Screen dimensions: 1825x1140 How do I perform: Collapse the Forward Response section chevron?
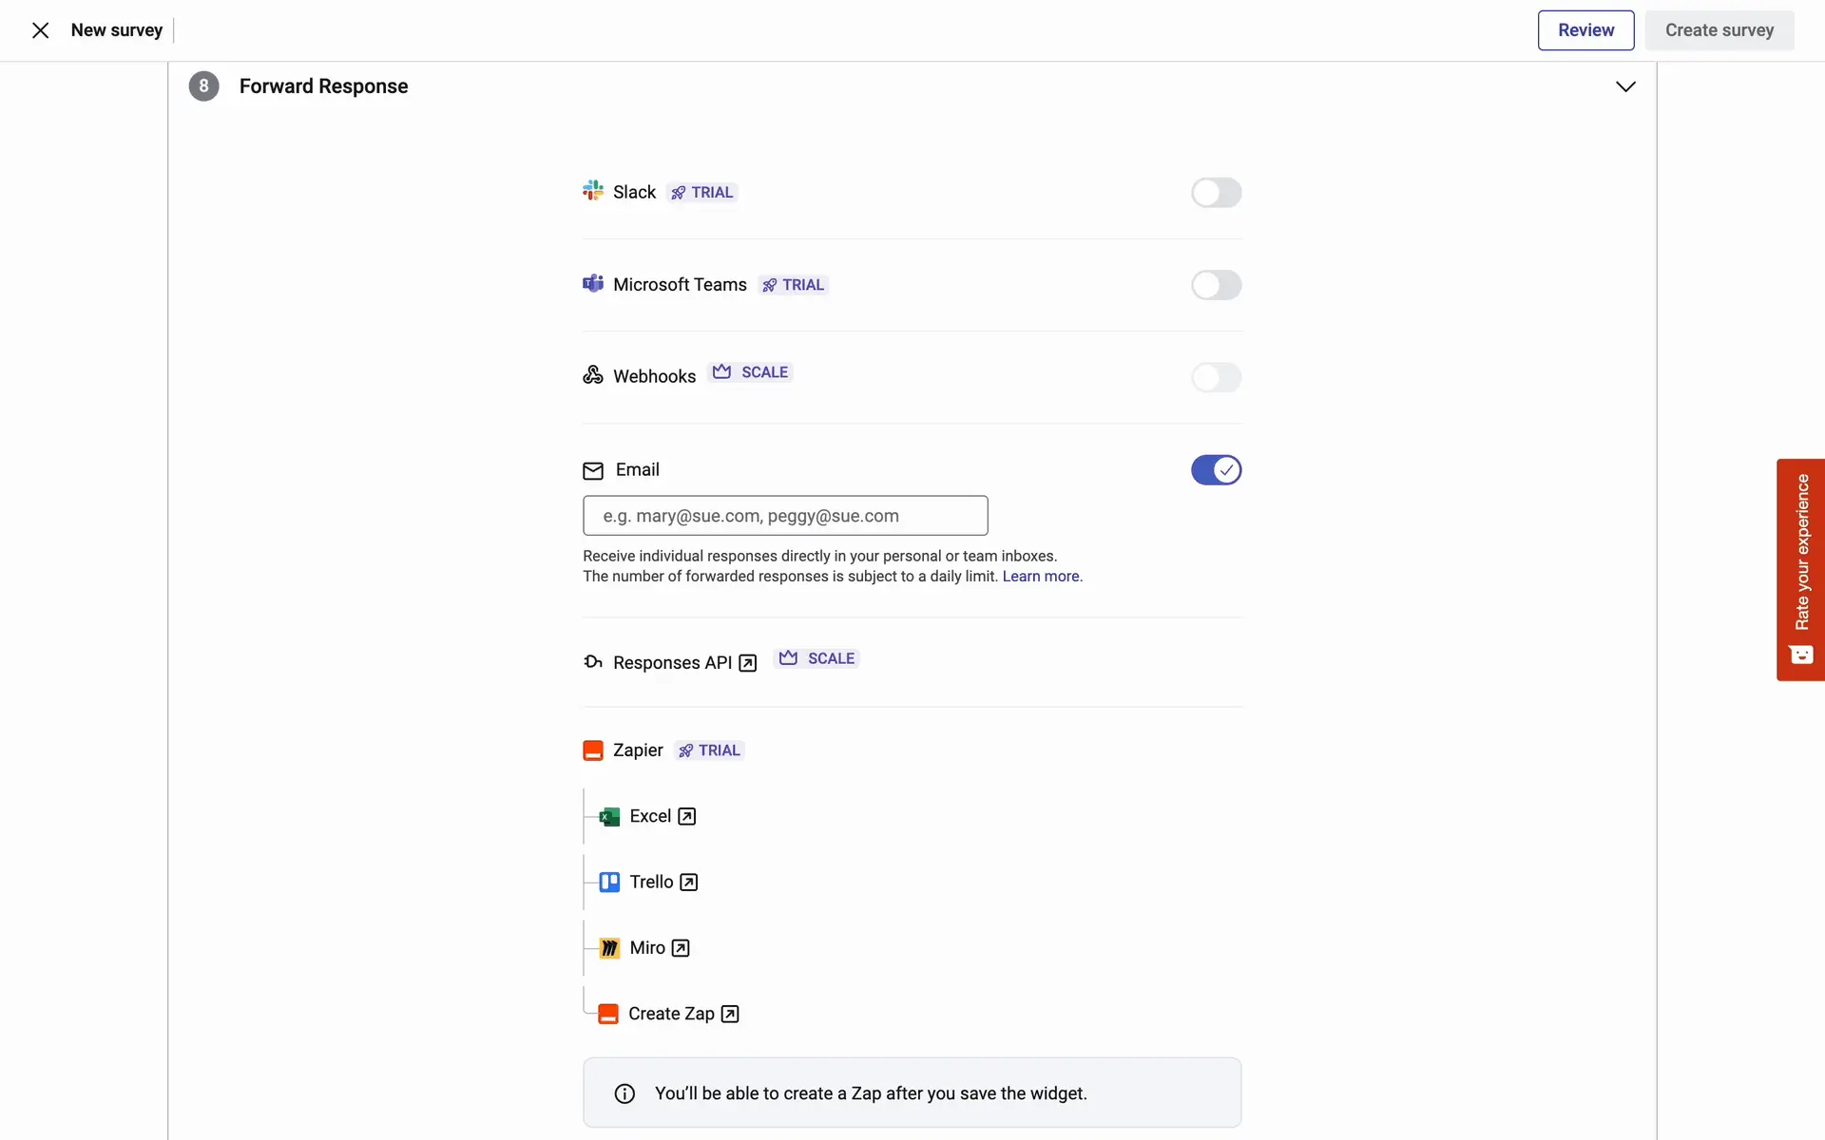click(1625, 86)
